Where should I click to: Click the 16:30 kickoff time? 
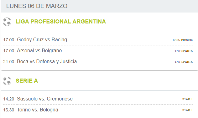(x=8, y=110)
